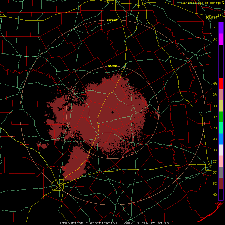Click the WS blue legend swatch
Image resolution: width=225 pixels, height=225 pixels.
[221, 139]
